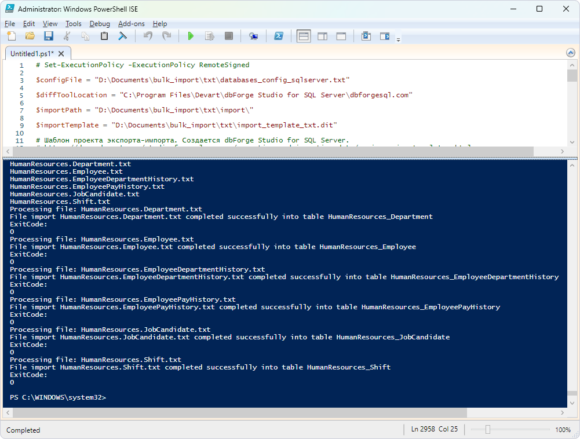Click the Run Selection icon
The width and height of the screenshot is (580, 439).
coord(210,36)
